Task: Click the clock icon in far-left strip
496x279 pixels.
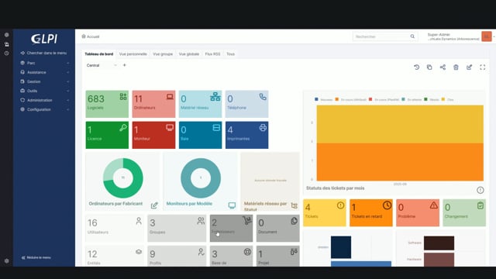Action: (x=7, y=53)
